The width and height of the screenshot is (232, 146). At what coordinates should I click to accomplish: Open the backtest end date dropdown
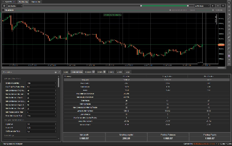click(x=202, y=6)
